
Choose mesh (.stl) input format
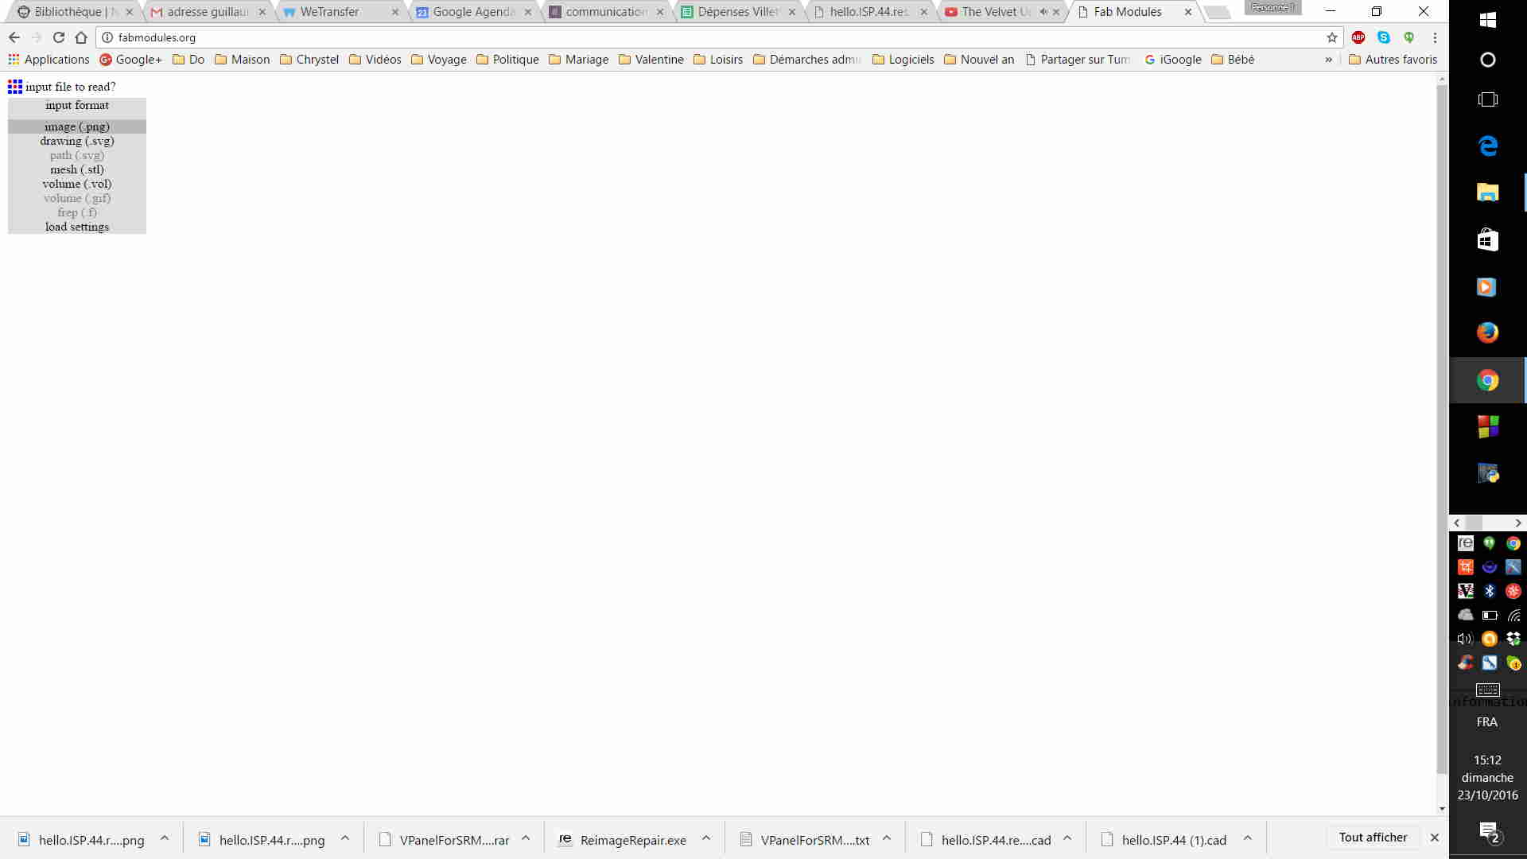coord(77,169)
